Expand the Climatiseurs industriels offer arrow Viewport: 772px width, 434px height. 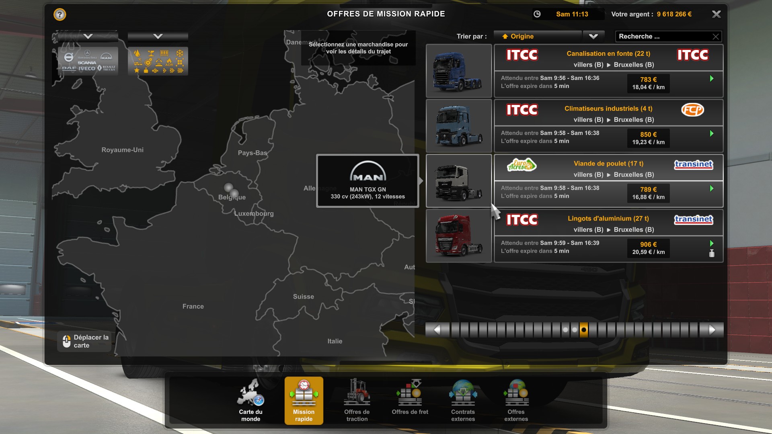tap(711, 133)
